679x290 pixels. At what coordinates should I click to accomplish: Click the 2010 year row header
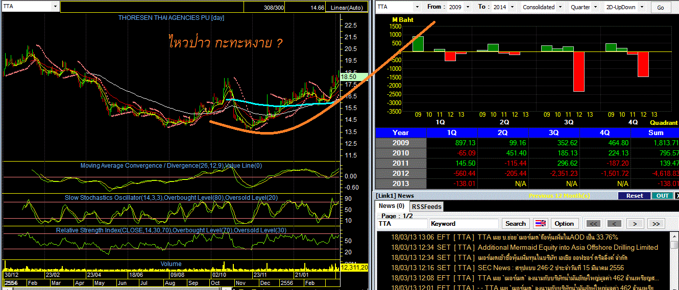[400, 153]
